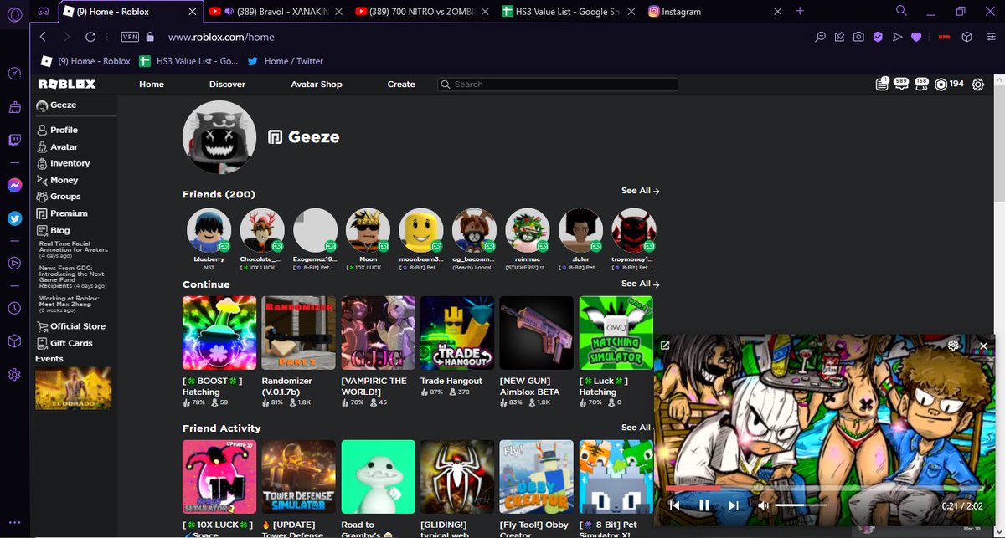
Task: Click the camera snapshot icon
Action: (x=858, y=37)
